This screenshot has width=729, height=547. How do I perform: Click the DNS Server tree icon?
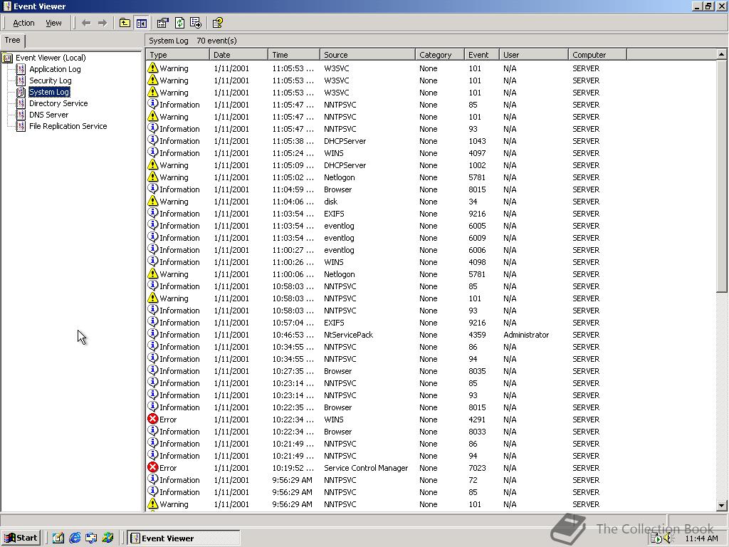point(21,115)
